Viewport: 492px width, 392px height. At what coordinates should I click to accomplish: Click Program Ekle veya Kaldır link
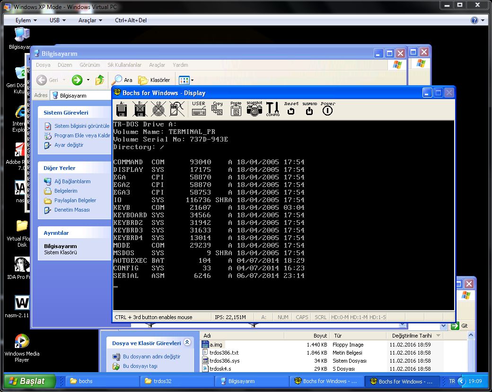pyautogui.click(x=82, y=135)
